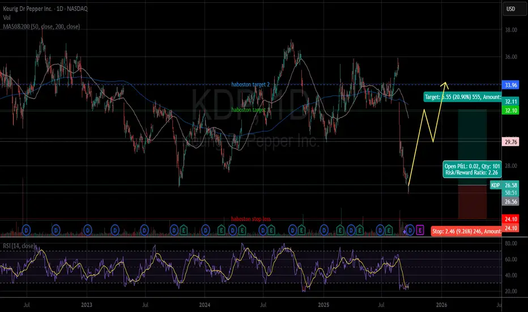Screen dimensions: 528x312
Task: Click the leftmost green earnings E marker
Action: coord(184,230)
